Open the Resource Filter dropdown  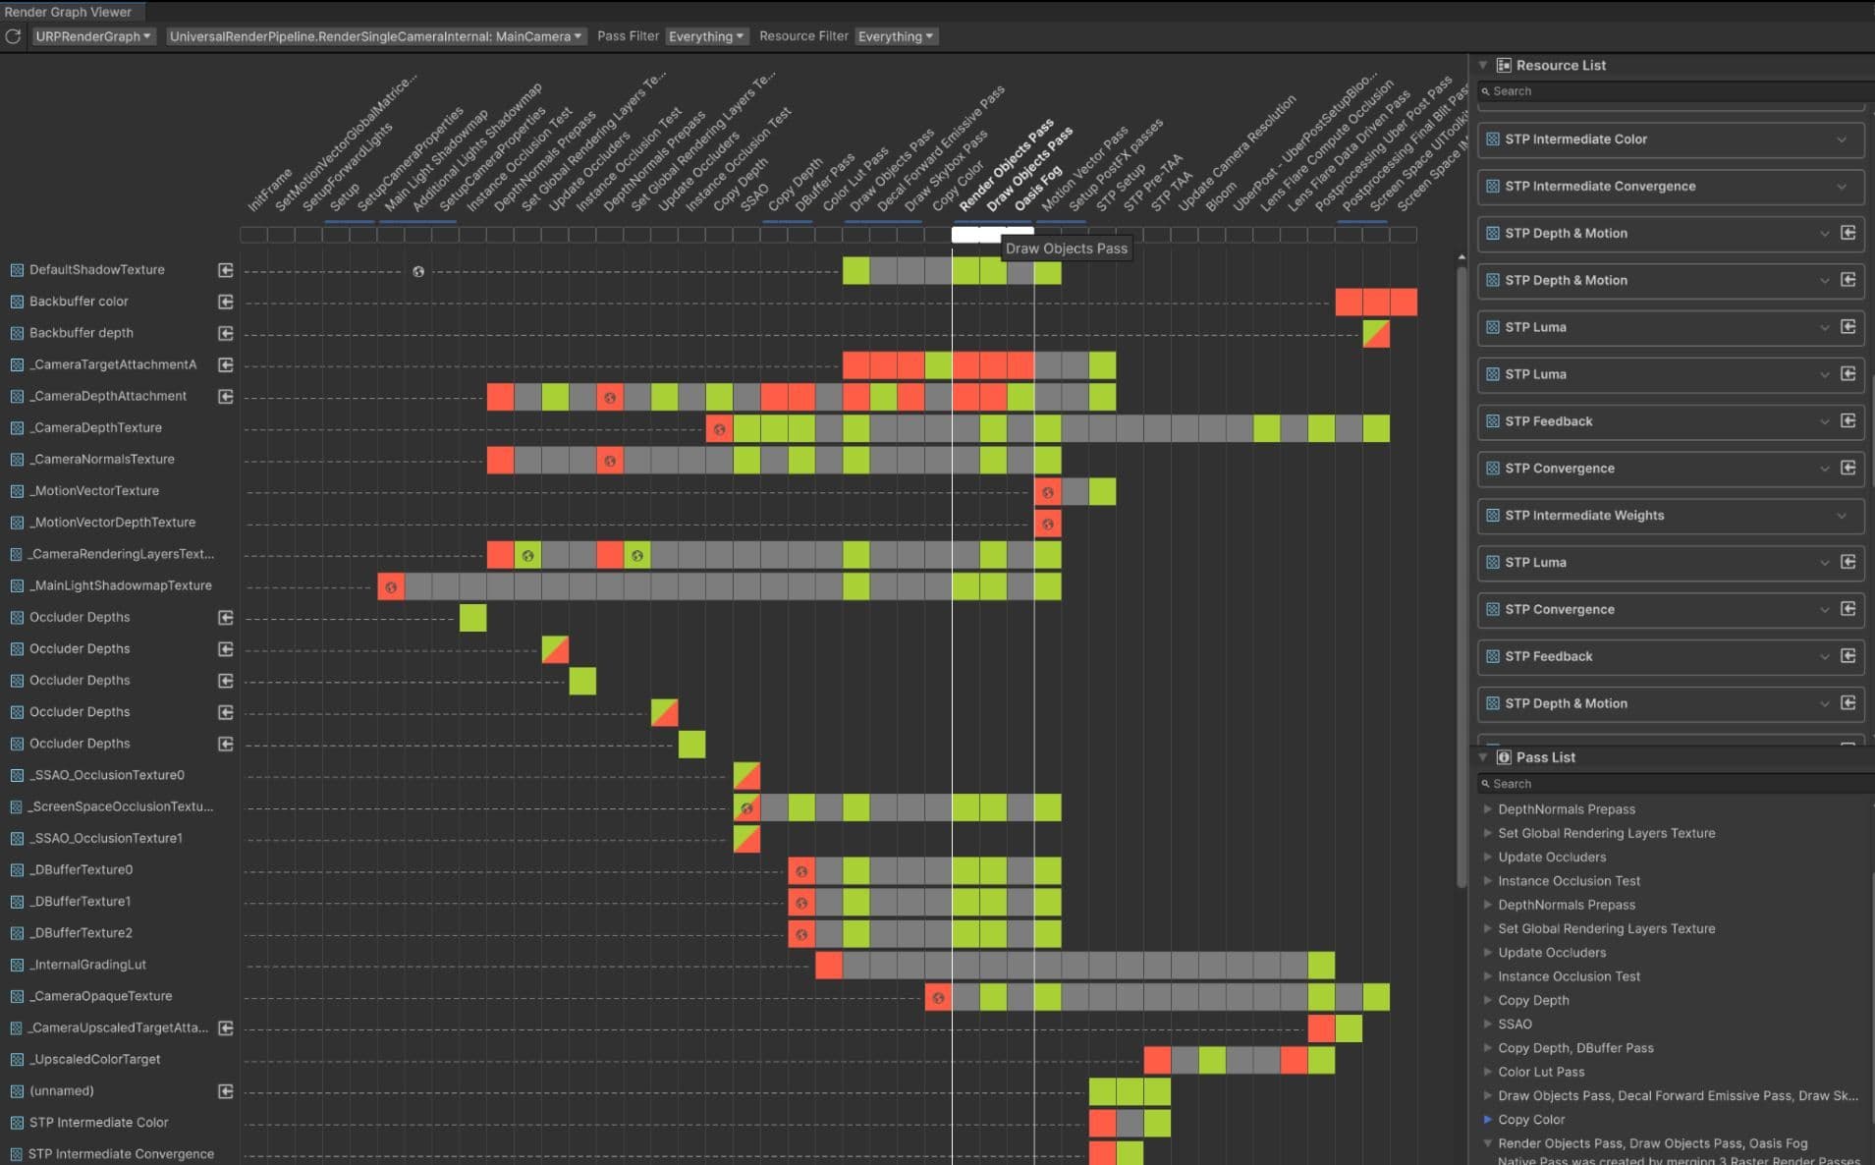click(x=895, y=35)
